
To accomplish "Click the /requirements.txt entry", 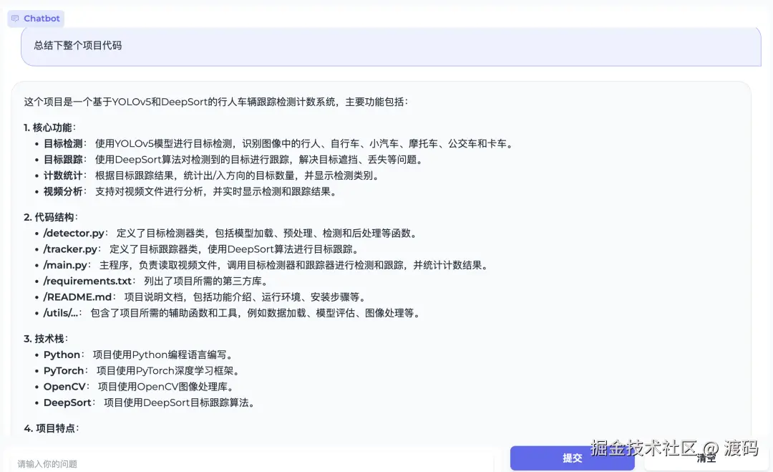I will [x=157, y=281].
